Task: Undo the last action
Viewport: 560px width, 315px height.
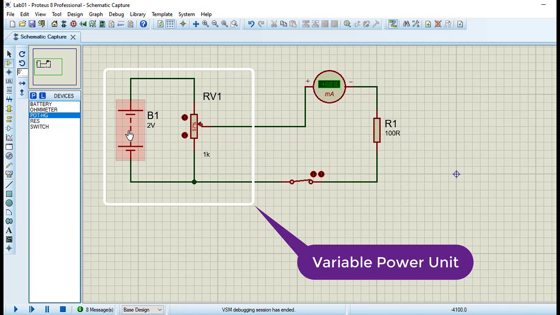Action: point(251,24)
